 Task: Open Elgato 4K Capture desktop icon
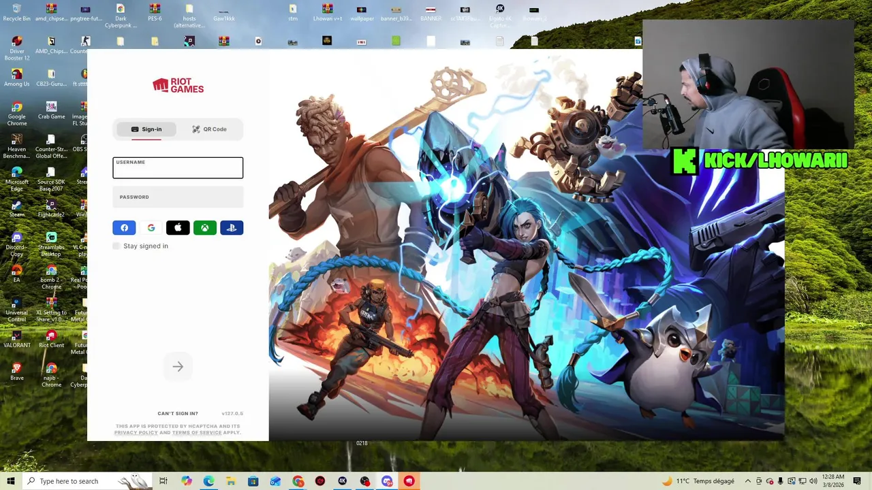coord(500,16)
